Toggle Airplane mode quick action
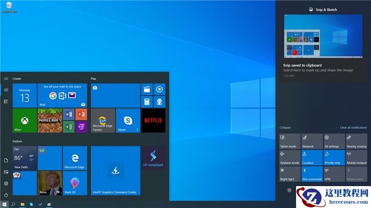Viewport: 371px width, 208px height. (x=290, y=158)
